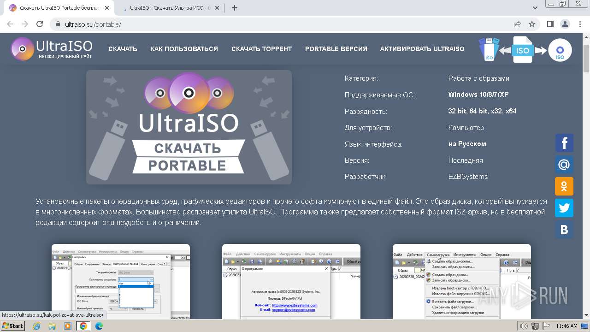
Task: Open the share page icon in address bar
Action: pyautogui.click(x=517, y=24)
